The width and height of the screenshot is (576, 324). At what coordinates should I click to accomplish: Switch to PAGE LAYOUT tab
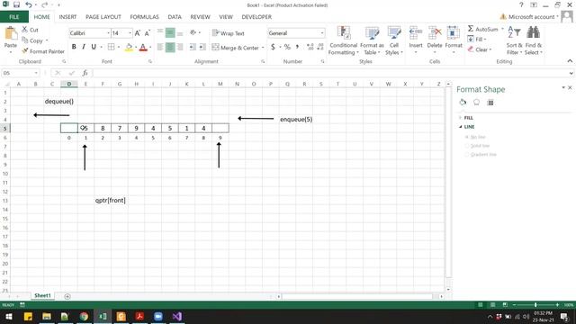(103, 17)
